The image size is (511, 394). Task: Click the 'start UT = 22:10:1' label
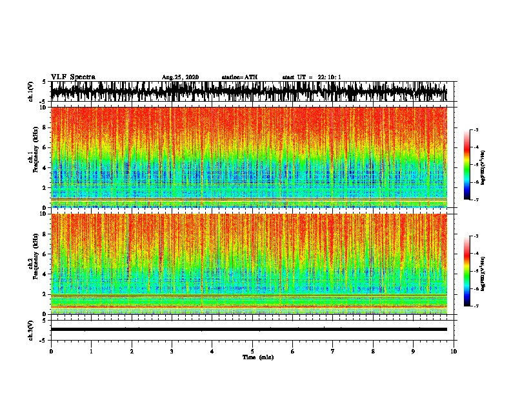pyautogui.click(x=312, y=77)
